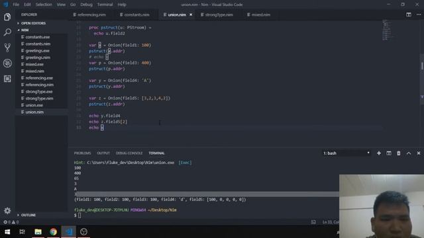Screen dimensions: 424x238
Task: Open the Explorer view in activity bar
Action: [x=7, y=17]
